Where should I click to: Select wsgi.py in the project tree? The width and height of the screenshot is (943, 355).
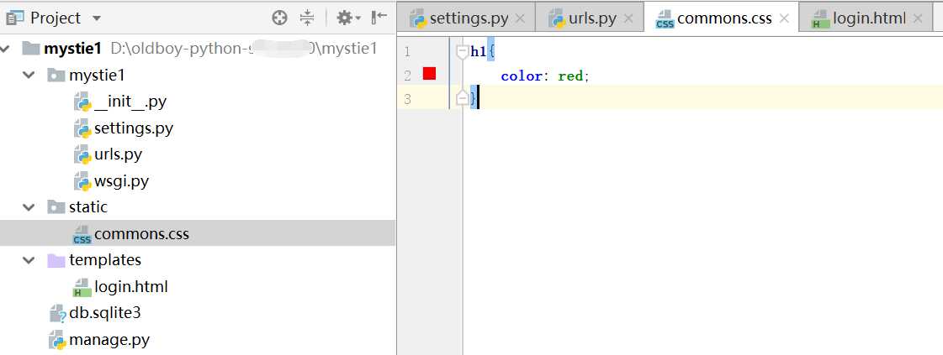(x=121, y=180)
